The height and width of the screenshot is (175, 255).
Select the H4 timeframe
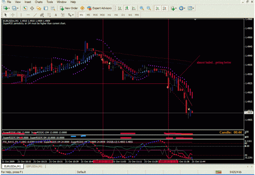pyautogui.click(x=116, y=15)
